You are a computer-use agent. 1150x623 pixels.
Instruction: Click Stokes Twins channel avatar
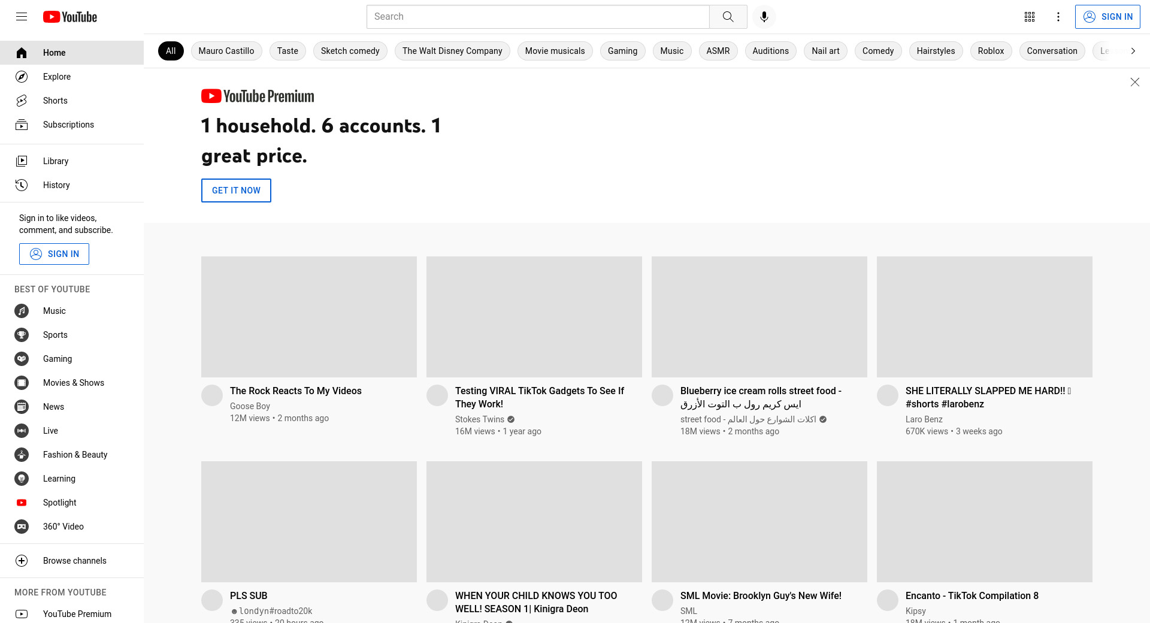tap(437, 395)
